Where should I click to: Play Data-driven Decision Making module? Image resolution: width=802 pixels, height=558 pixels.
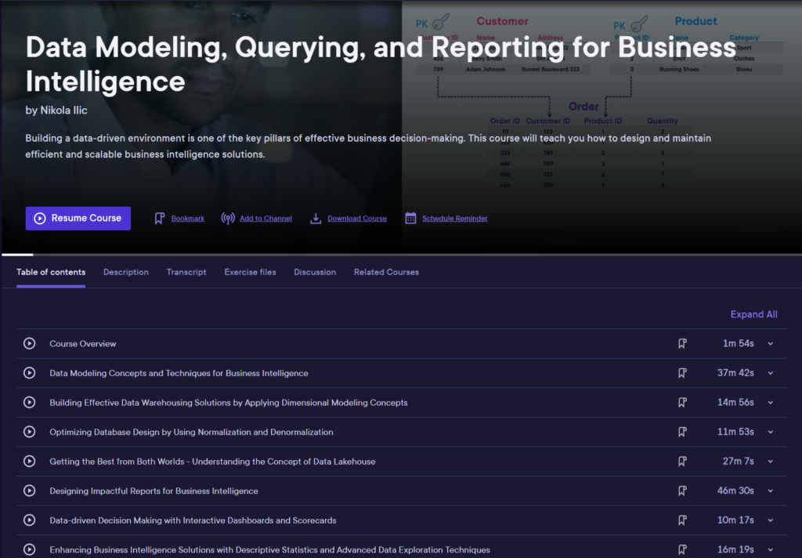[x=29, y=520]
